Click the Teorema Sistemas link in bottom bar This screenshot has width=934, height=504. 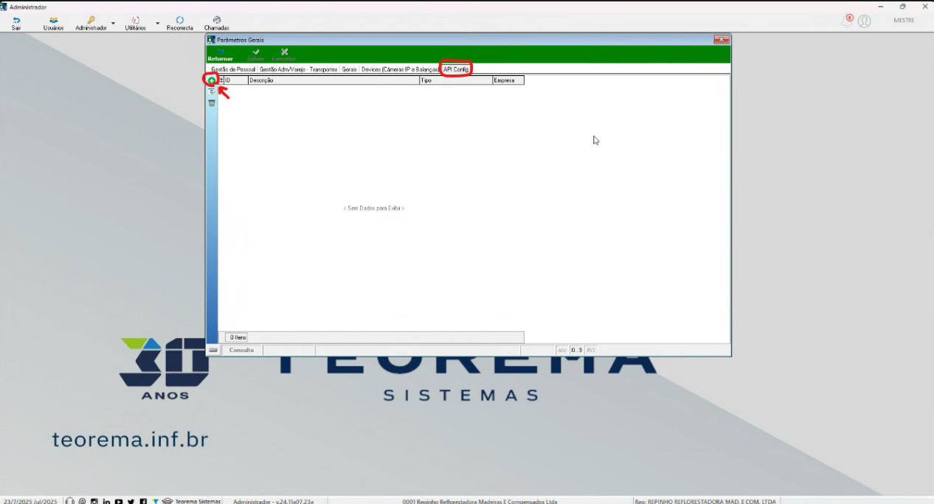tap(198, 501)
